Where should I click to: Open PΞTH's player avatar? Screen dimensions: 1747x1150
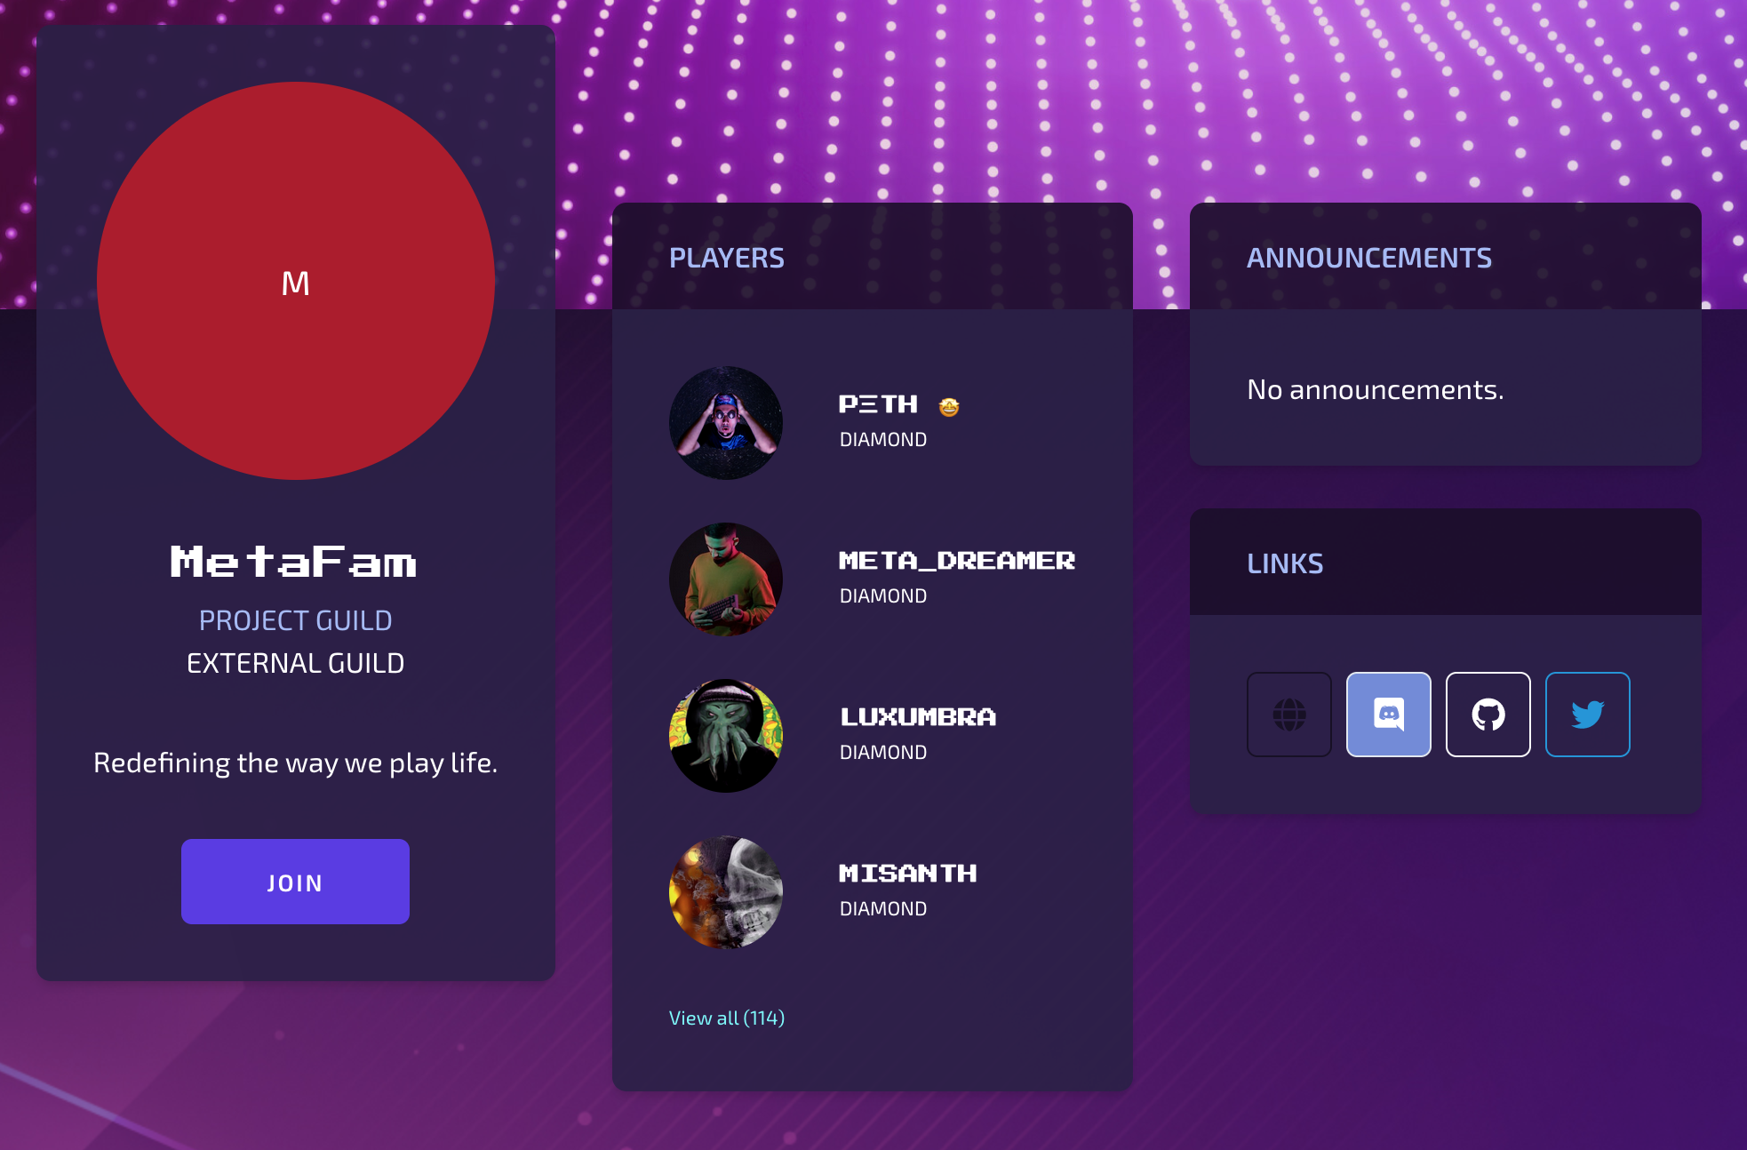pos(726,423)
